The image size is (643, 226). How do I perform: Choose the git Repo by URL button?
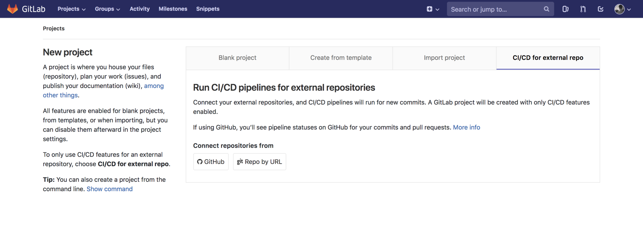point(260,162)
